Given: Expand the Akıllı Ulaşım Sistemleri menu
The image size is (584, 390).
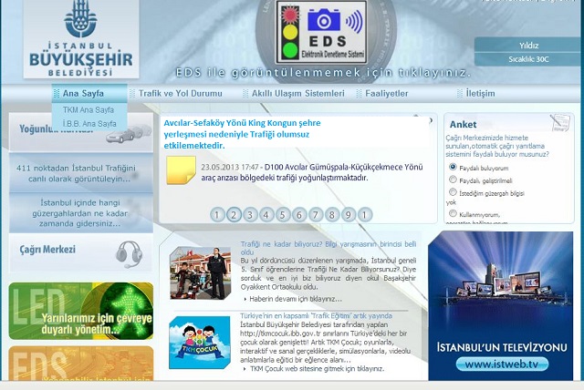Looking at the screenshot, I should click(x=297, y=94).
